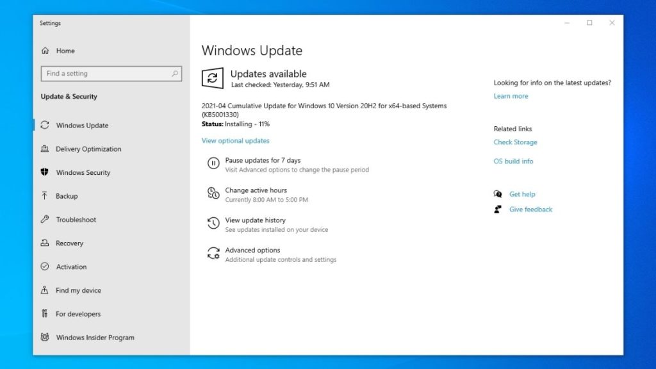
Task: Open Find my device from the sidebar icon
Action: [x=44, y=290]
